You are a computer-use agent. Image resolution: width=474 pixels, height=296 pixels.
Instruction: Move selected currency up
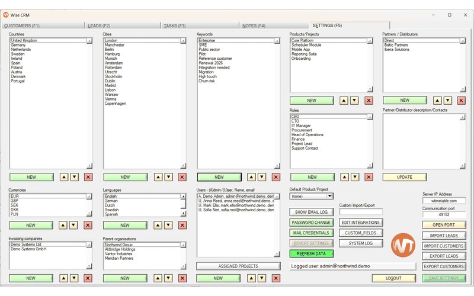pyautogui.click(x=63, y=225)
